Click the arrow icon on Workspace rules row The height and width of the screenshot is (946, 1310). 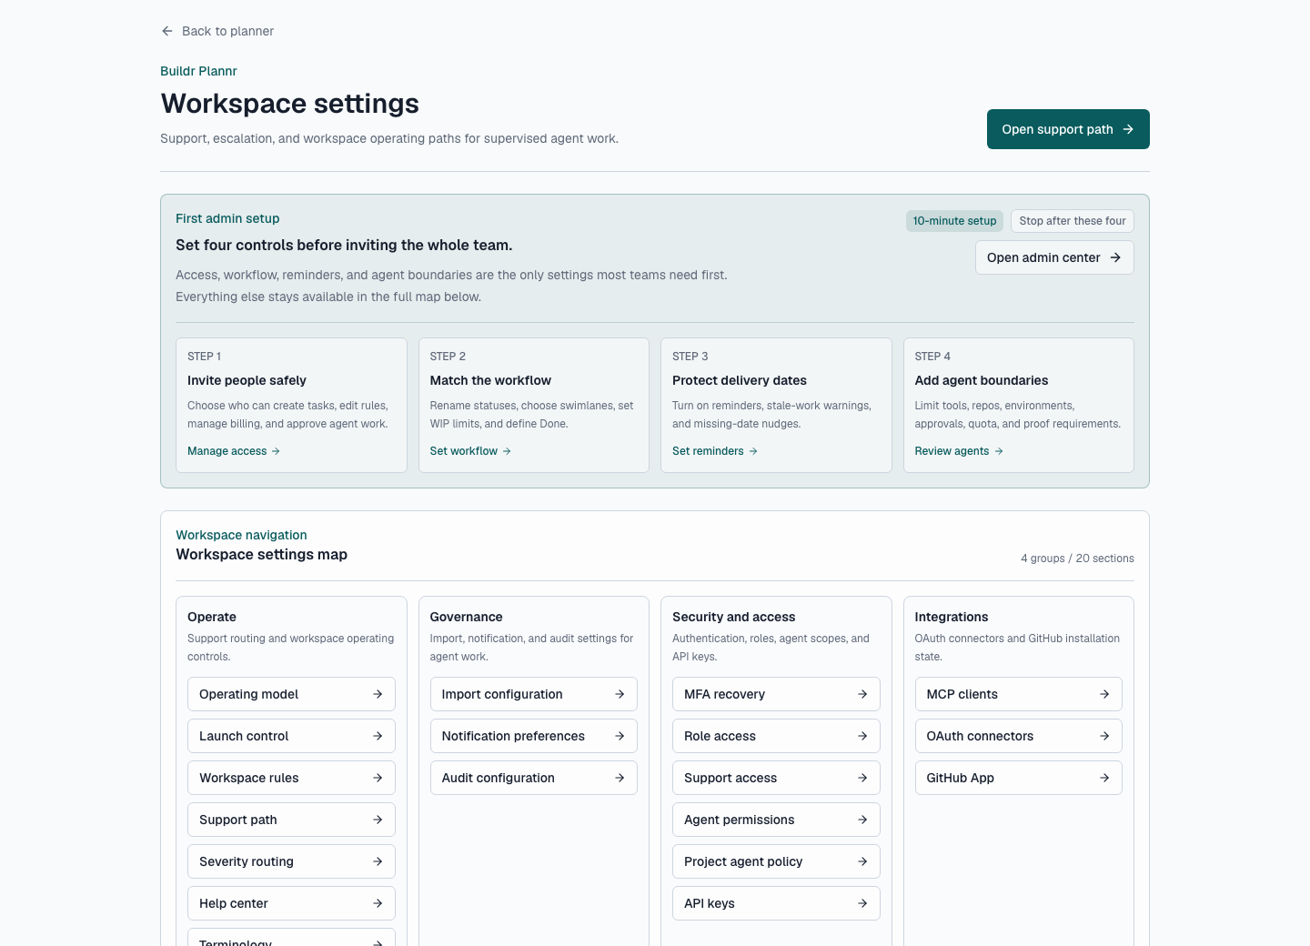378,778
